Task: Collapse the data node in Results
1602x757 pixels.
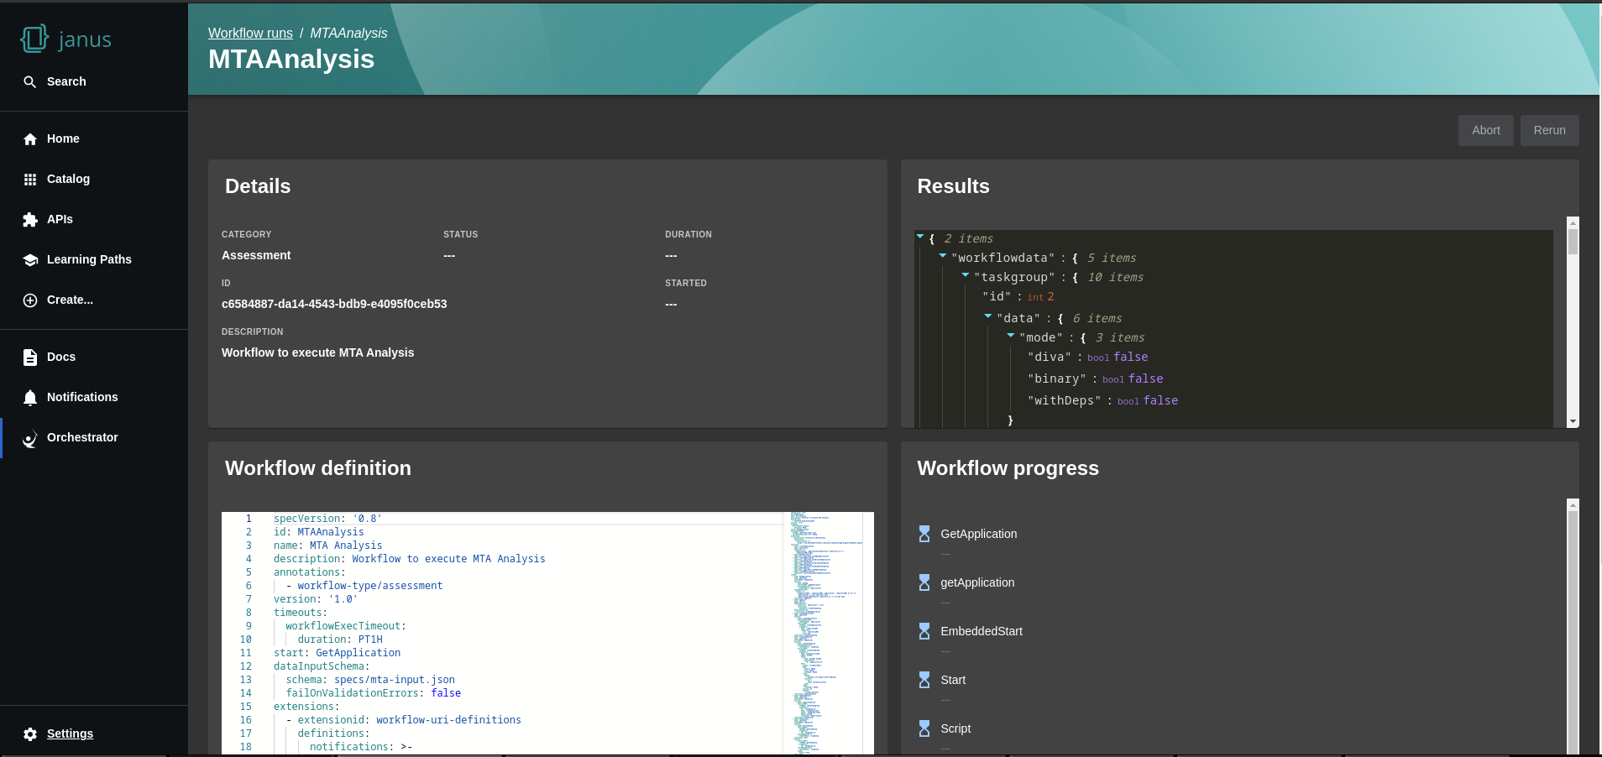Action: [x=988, y=316]
